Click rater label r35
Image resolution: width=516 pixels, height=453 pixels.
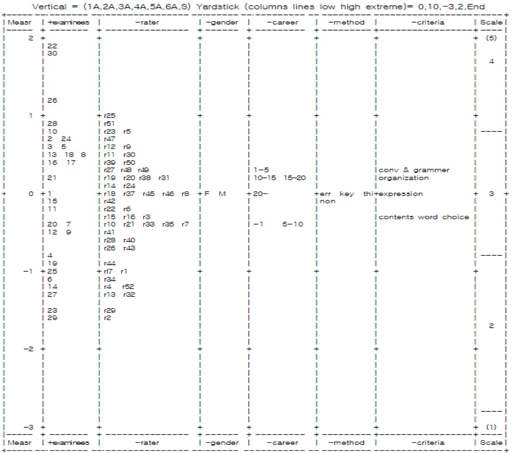click(168, 224)
